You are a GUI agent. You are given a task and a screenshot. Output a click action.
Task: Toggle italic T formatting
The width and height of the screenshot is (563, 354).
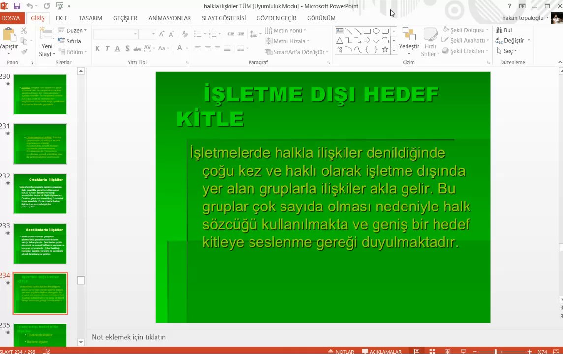pos(107,48)
